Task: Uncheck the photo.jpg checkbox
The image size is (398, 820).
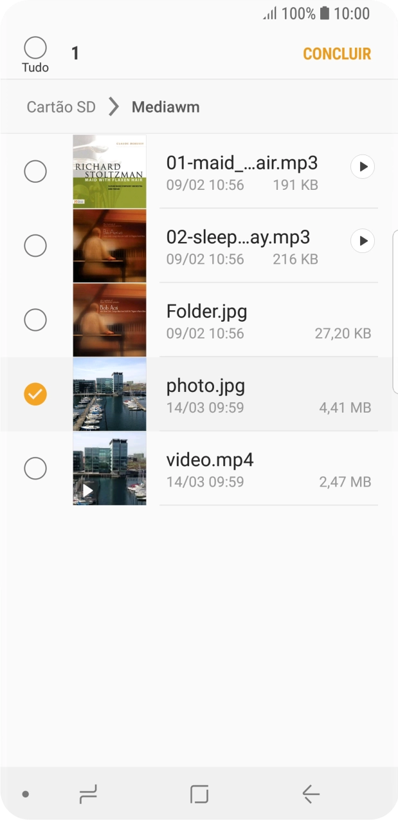Action: click(35, 394)
